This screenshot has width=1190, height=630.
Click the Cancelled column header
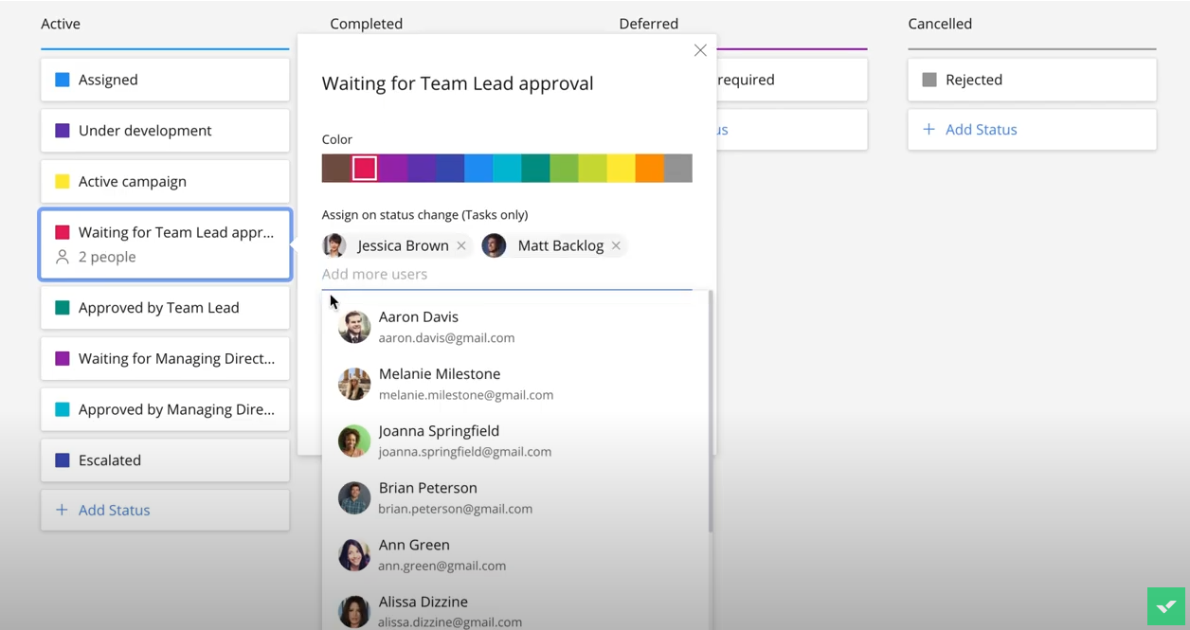click(940, 24)
